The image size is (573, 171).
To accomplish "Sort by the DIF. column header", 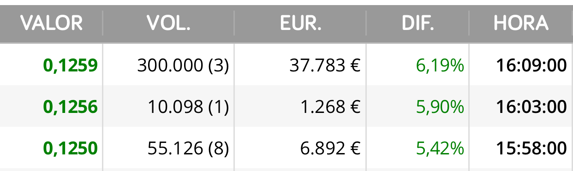I will click(x=418, y=23).
